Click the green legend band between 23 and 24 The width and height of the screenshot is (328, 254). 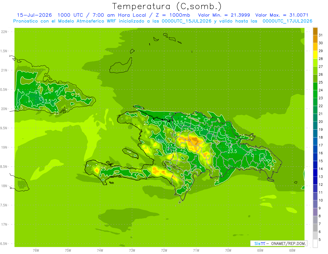pyautogui.click(x=315, y=94)
